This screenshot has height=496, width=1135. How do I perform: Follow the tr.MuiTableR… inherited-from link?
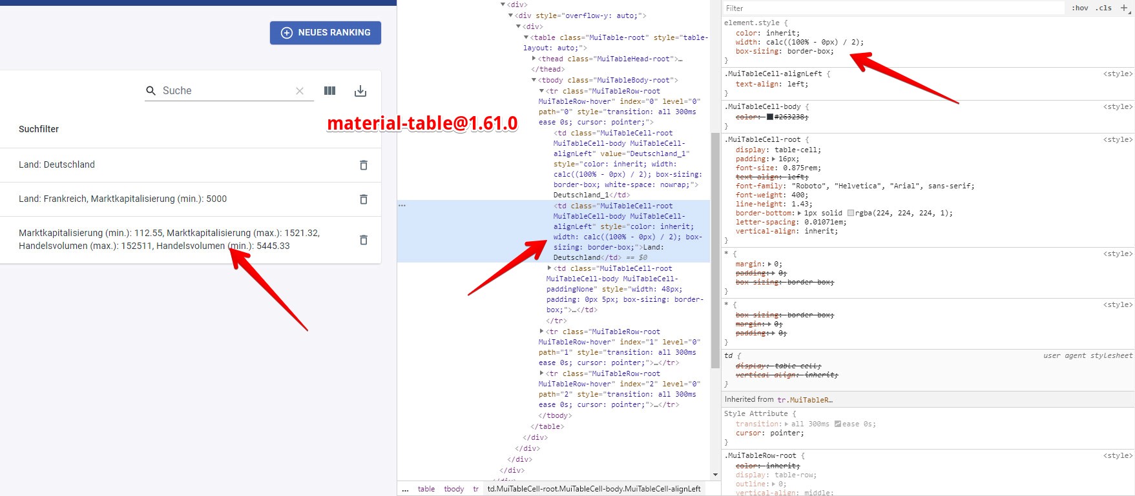tap(805, 400)
